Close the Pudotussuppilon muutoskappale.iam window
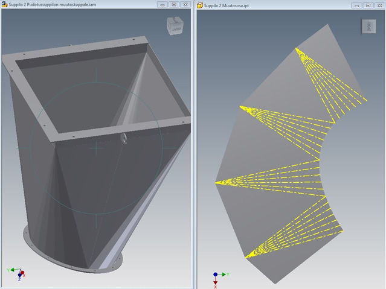 184,4
